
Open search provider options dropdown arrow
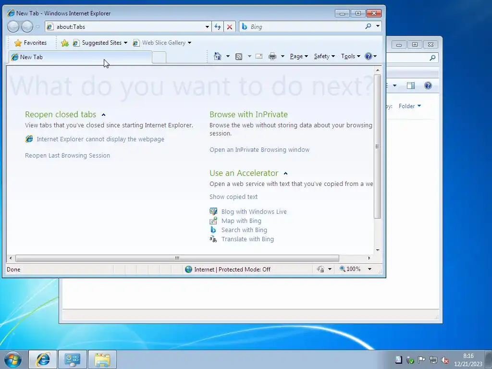(x=378, y=26)
